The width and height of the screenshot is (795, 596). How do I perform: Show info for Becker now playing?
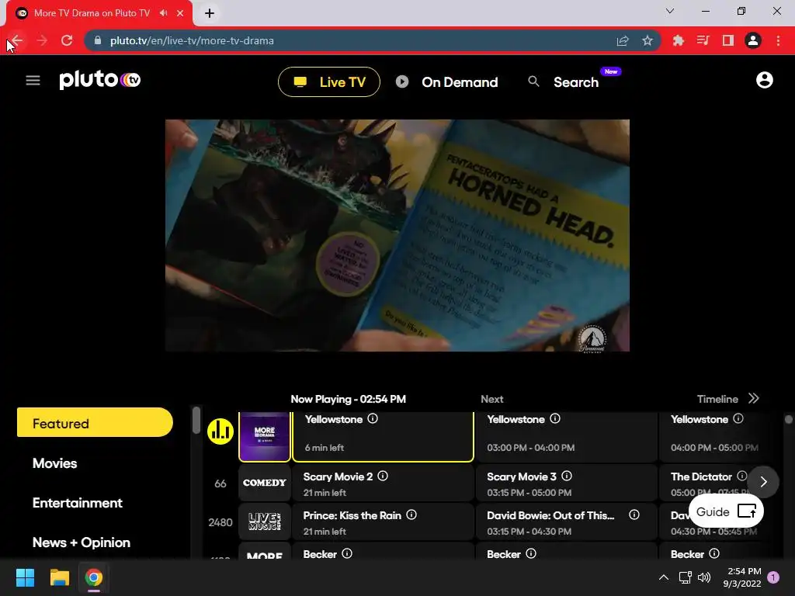tap(347, 553)
